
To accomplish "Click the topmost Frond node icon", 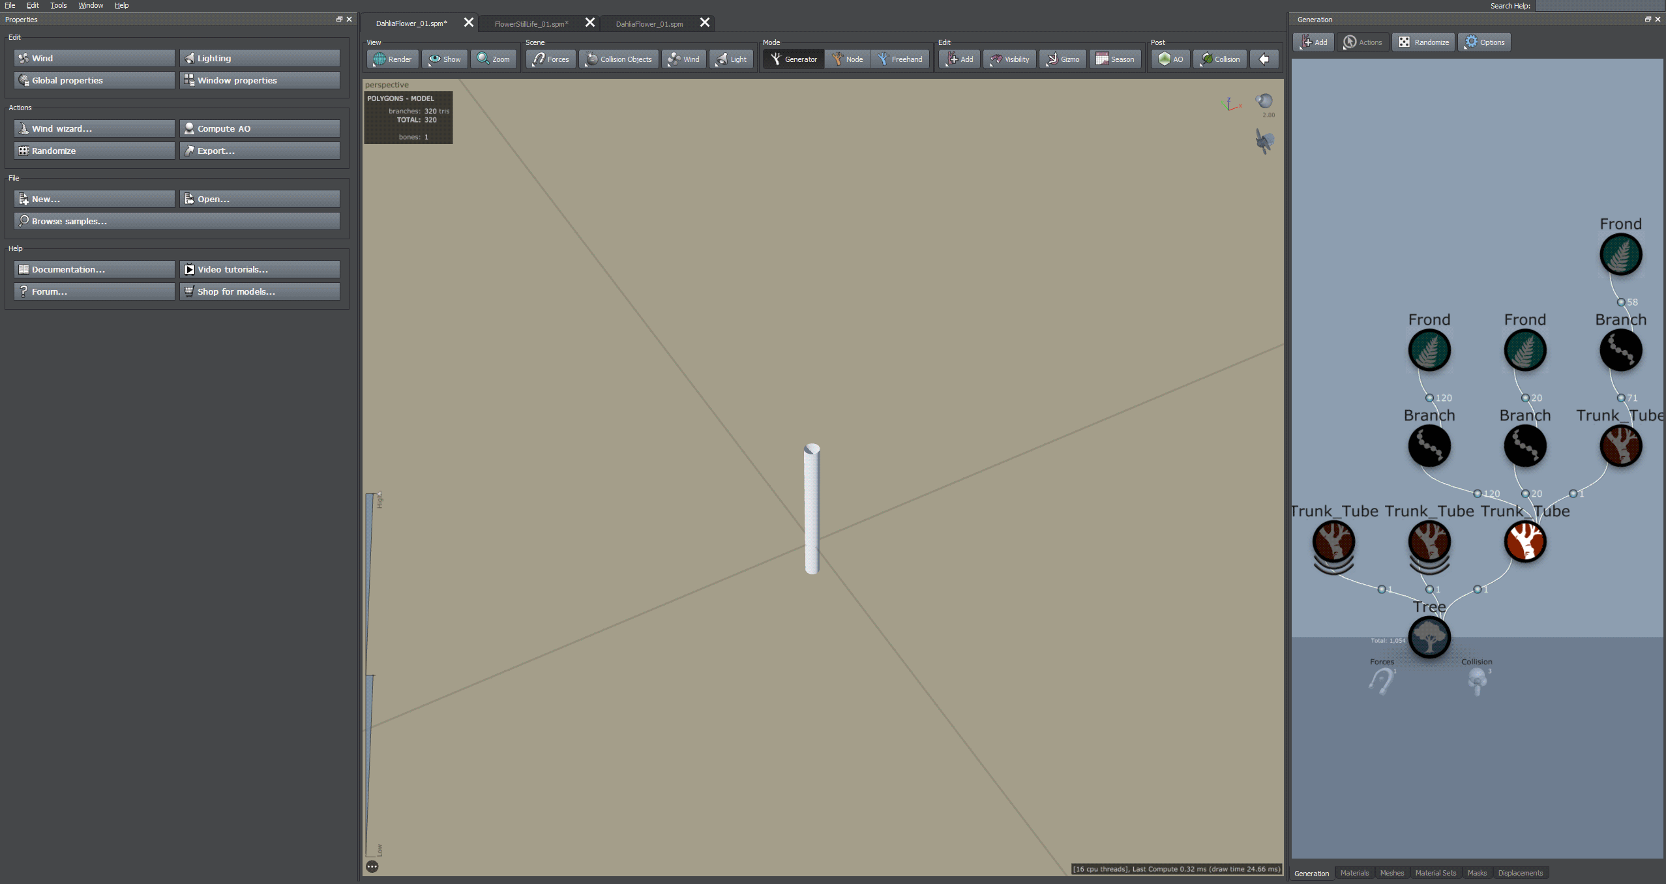I will pyautogui.click(x=1620, y=254).
